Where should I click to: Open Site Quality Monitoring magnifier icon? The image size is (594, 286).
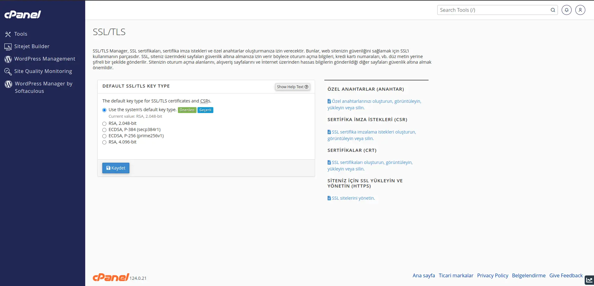(x=8, y=71)
